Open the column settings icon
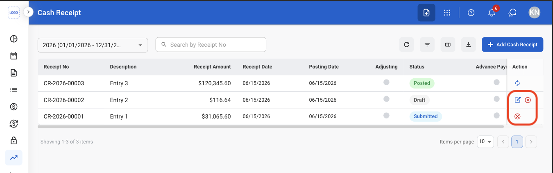The height and width of the screenshot is (173, 553). [x=448, y=45]
